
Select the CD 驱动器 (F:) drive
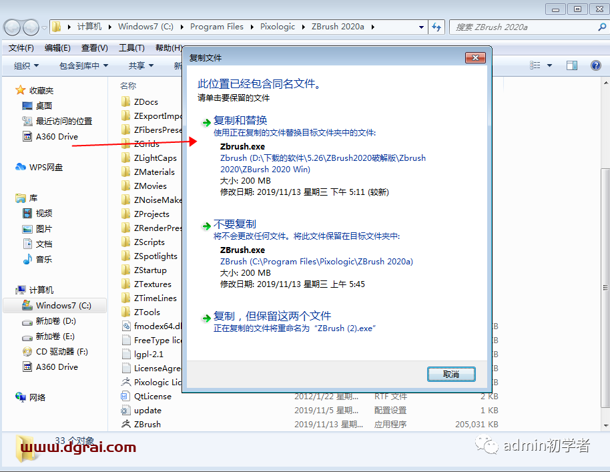(x=61, y=351)
